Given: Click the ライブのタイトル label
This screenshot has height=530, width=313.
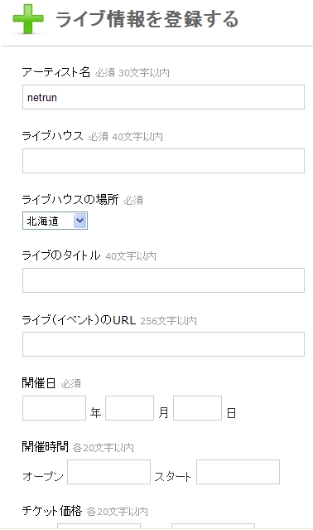Looking at the screenshot, I should click(61, 255).
